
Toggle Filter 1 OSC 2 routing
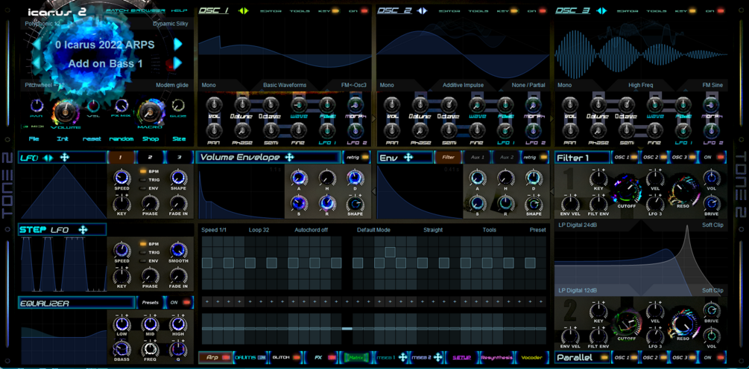click(x=662, y=157)
